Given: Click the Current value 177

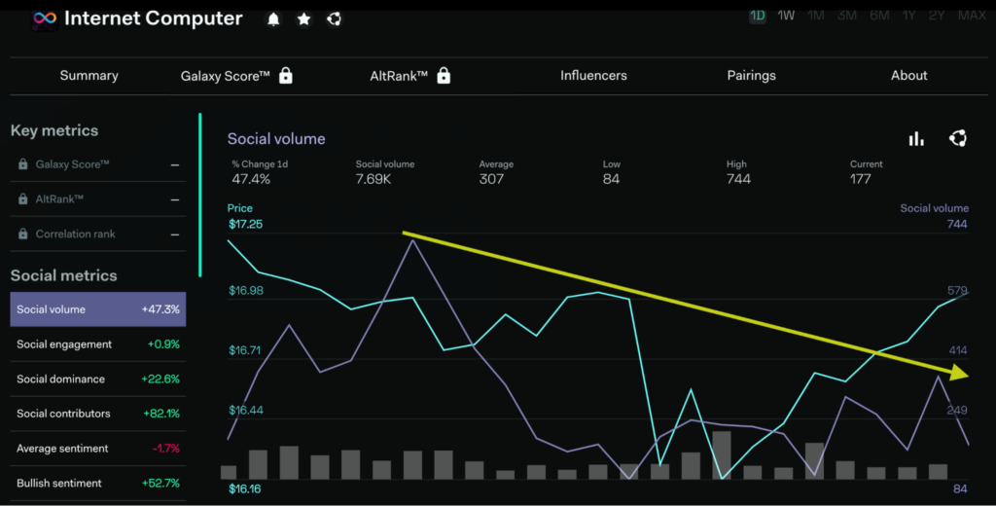Looking at the screenshot, I should click(860, 179).
